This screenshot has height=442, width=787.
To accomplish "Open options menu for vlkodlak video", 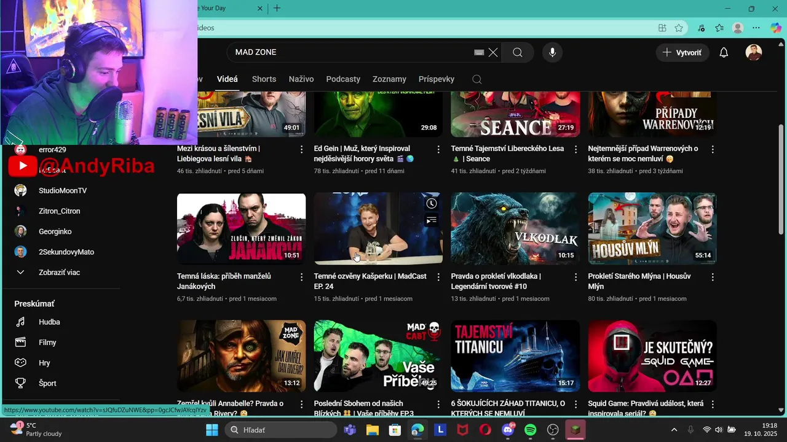I will [575, 277].
